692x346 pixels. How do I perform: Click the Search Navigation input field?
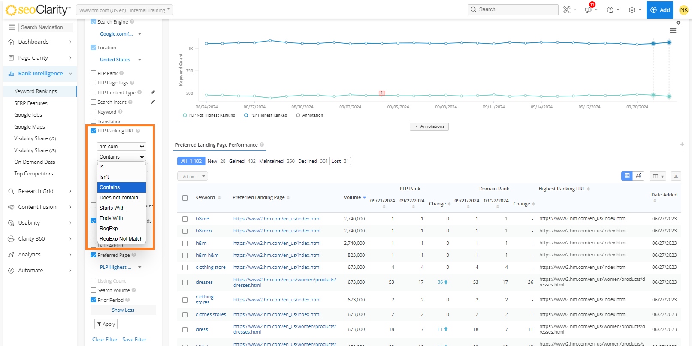coord(46,27)
